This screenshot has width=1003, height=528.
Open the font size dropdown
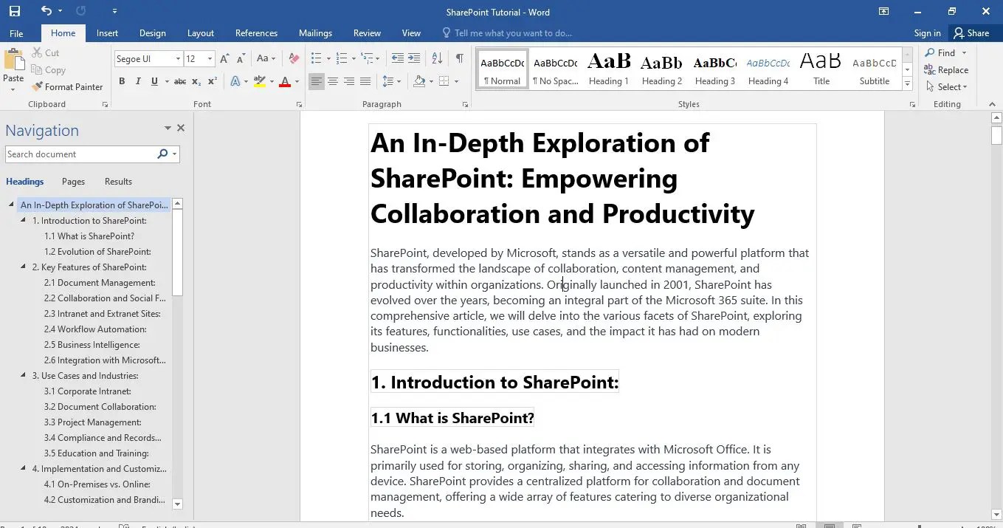[210, 58]
